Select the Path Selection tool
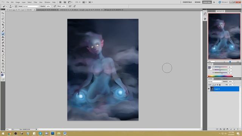 tap(3, 61)
